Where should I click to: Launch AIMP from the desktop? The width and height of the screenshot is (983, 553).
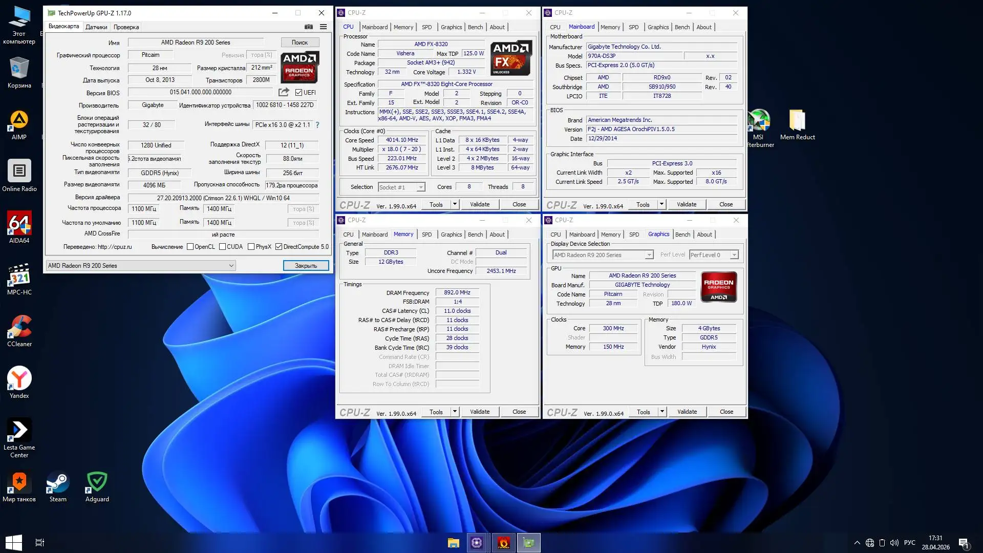19,125
